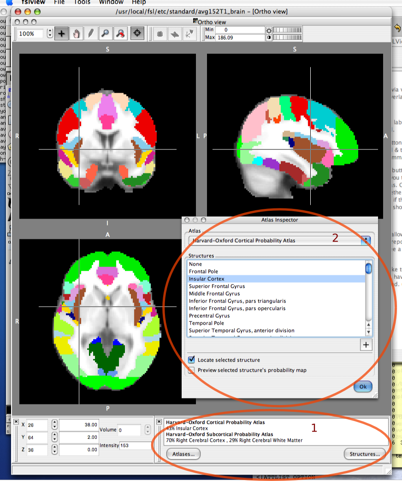Click Ok in Atlas Inspector
Image resolution: width=402 pixels, height=481 pixels.
[x=363, y=386]
